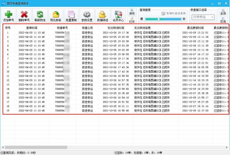Screen dimensions: 230x155
Task: Select row 19 last update time 12:37:00
Action: (x=196, y=111)
